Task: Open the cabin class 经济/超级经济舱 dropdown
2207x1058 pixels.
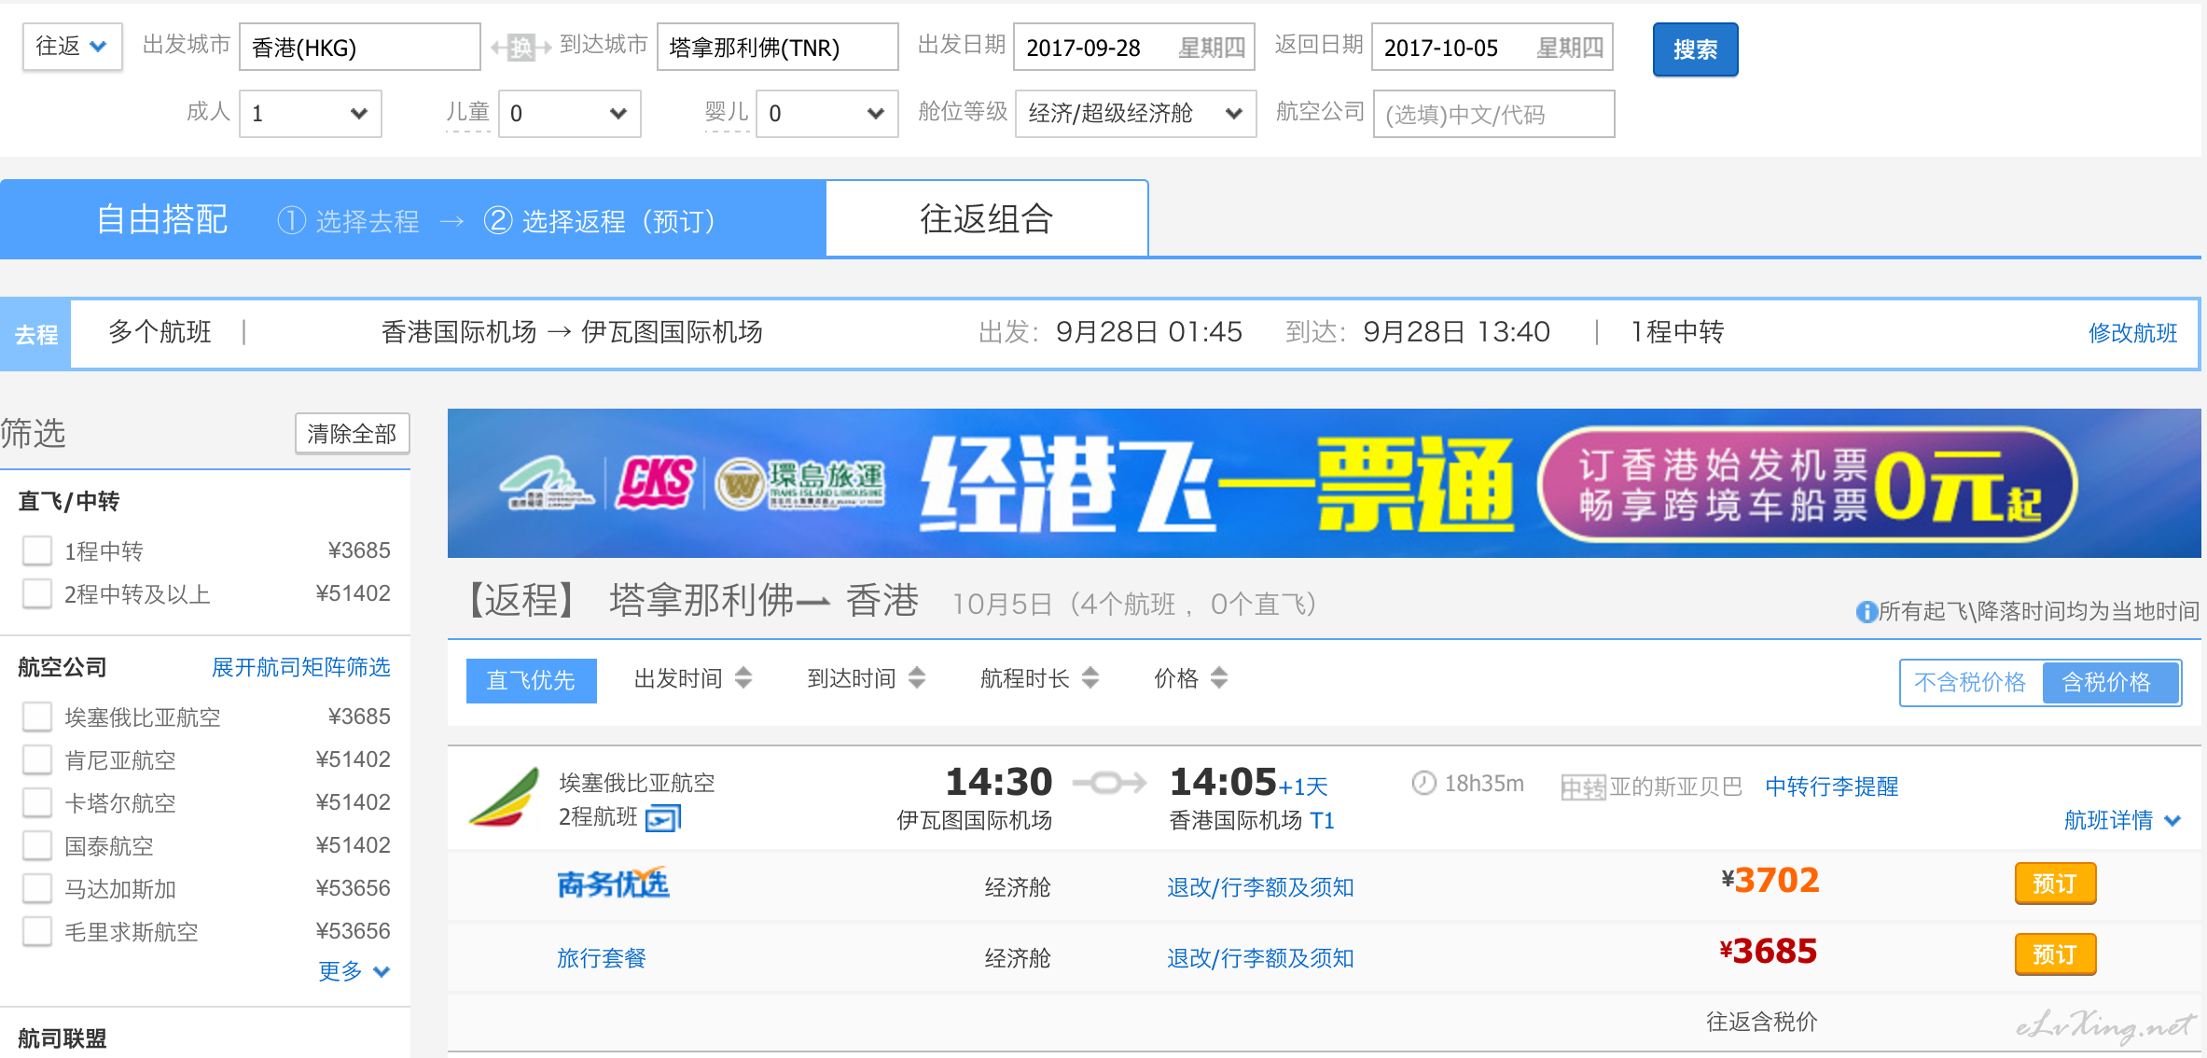Action: click(1134, 114)
